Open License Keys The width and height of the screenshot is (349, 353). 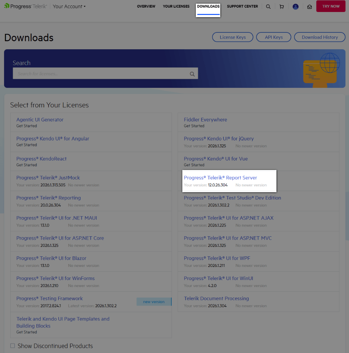pos(232,37)
